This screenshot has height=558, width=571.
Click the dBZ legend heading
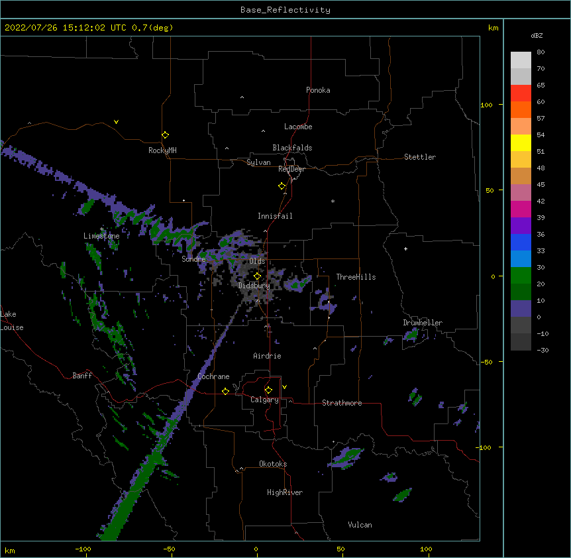537,35
